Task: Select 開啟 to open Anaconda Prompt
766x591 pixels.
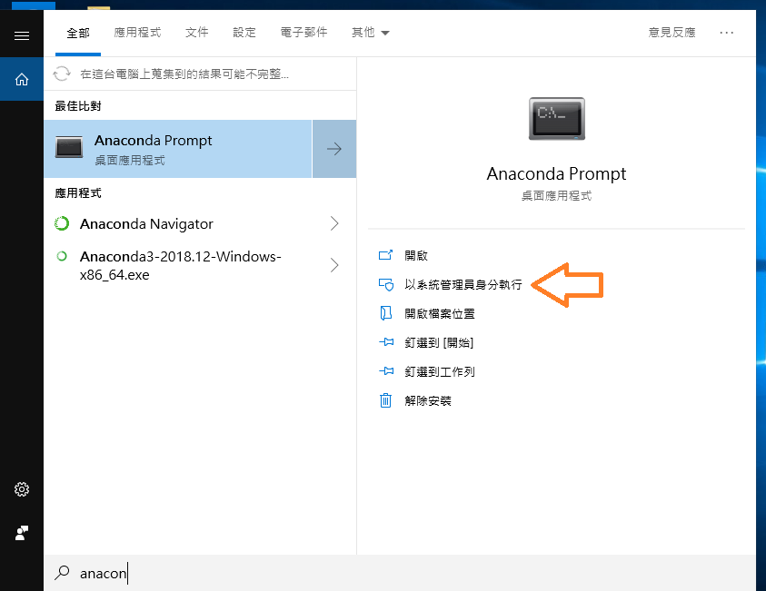Action: pos(416,255)
